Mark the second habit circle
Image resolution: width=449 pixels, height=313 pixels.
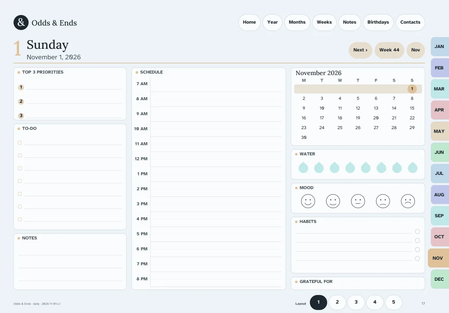coord(417,241)
